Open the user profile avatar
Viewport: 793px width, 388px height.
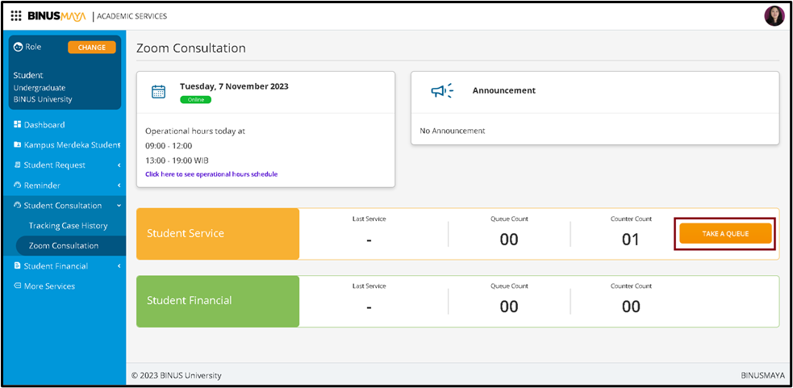[774, 16]
